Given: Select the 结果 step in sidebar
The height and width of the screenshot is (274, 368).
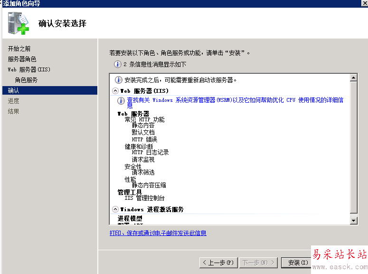Looking at the screenshot, I should [x=13, y=111].
